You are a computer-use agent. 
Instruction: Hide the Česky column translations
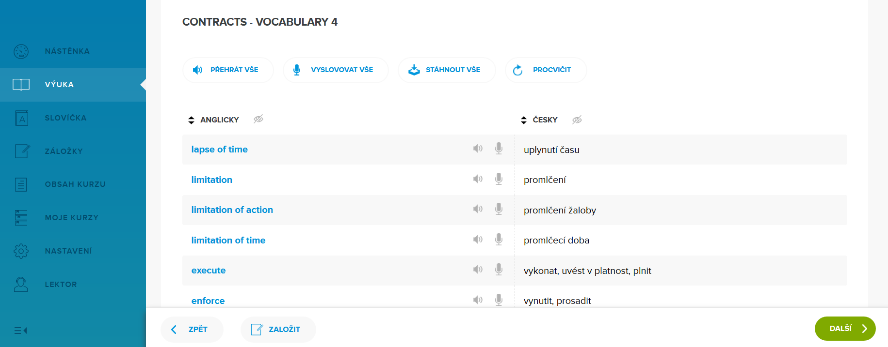(577, 120)
